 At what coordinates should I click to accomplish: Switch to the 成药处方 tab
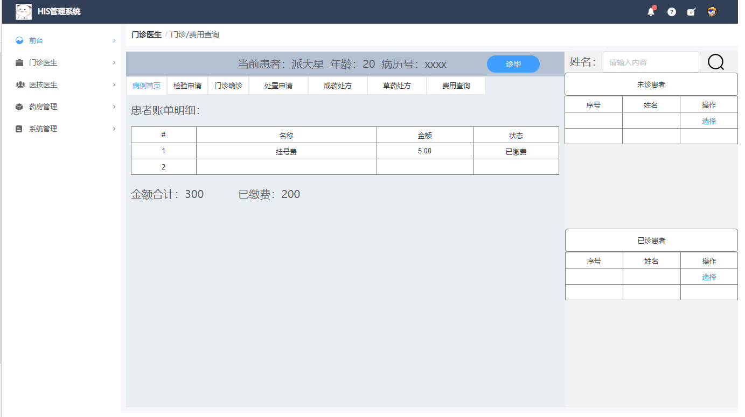tap(338, 86)
